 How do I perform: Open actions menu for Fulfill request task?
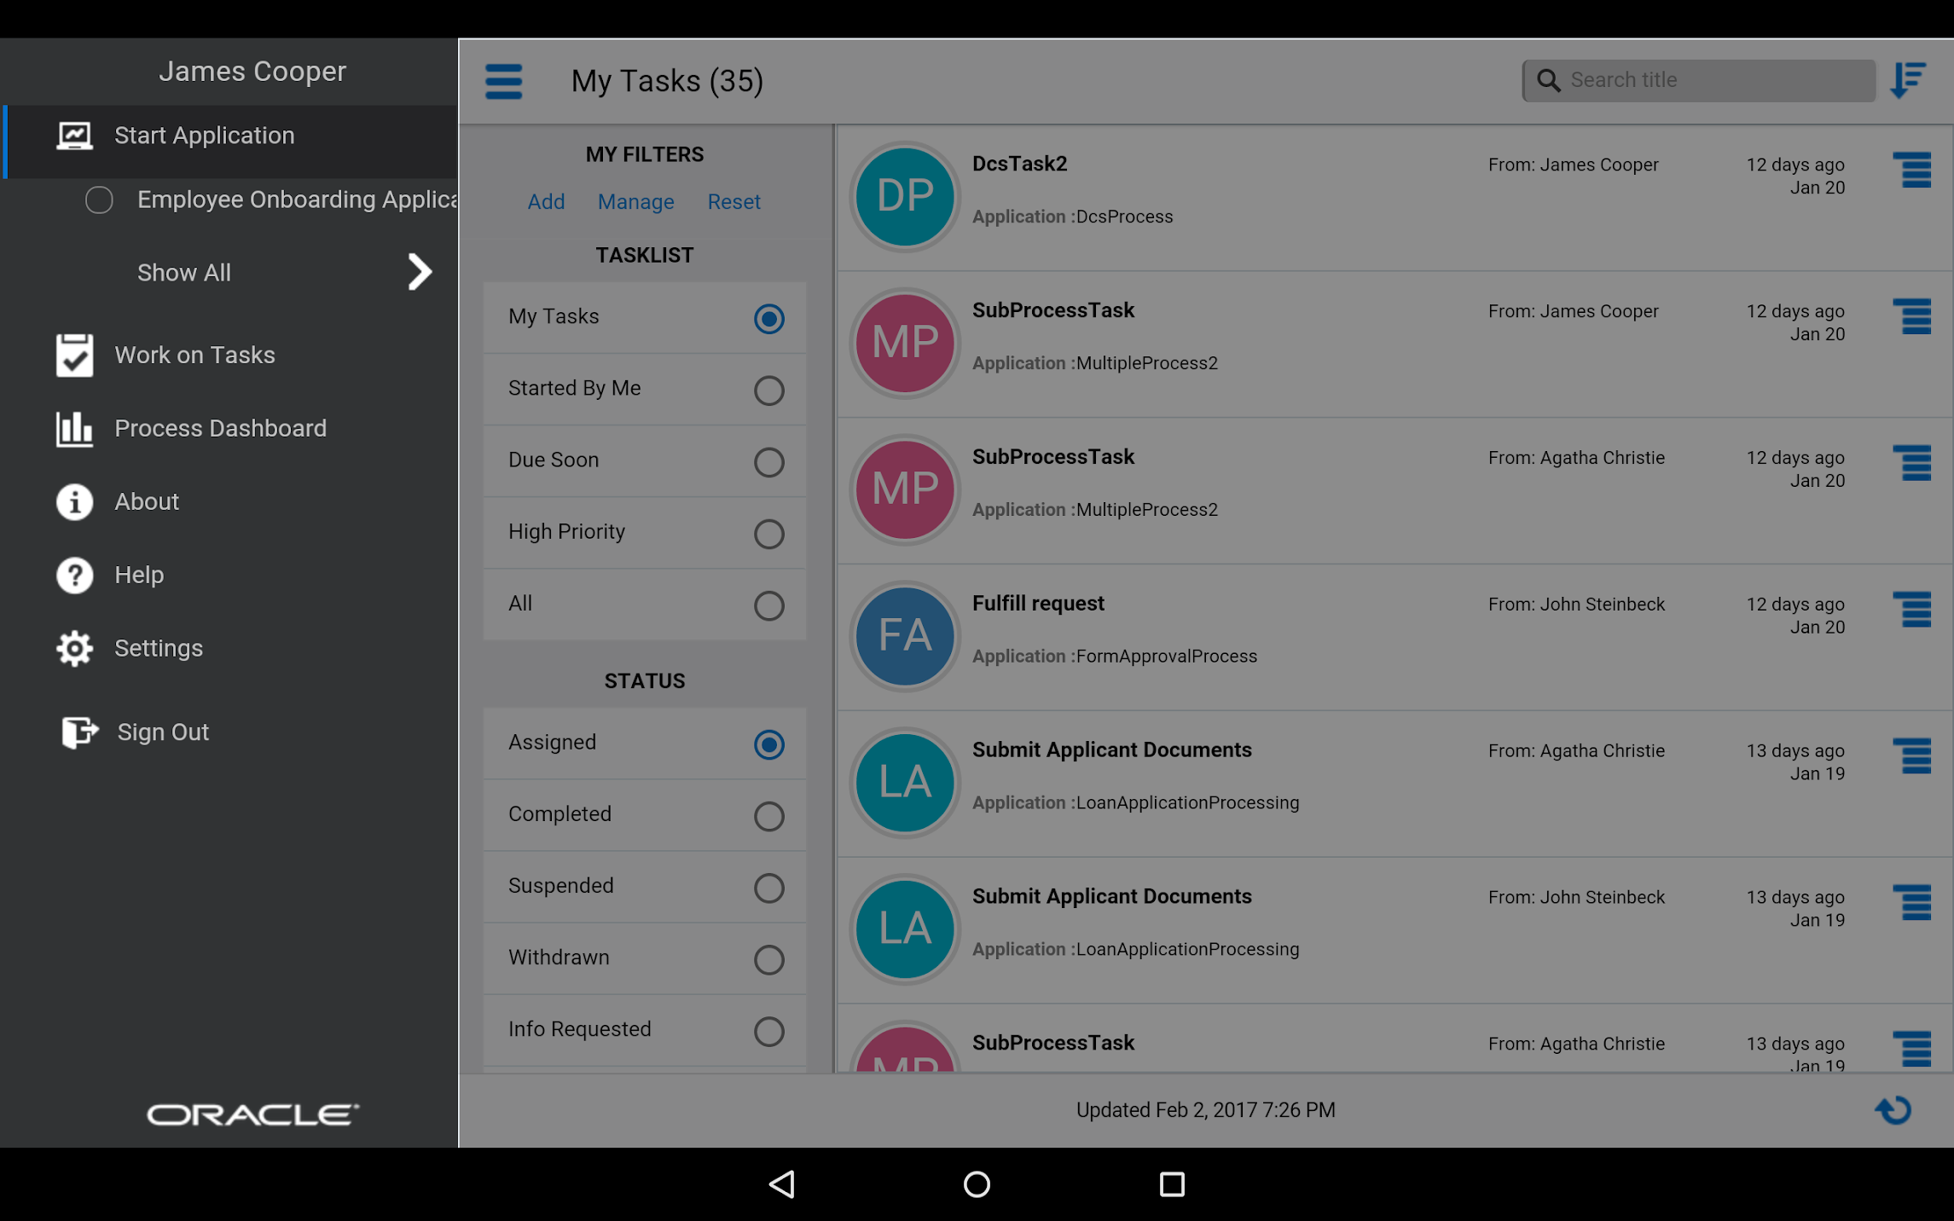[1911, 610]
